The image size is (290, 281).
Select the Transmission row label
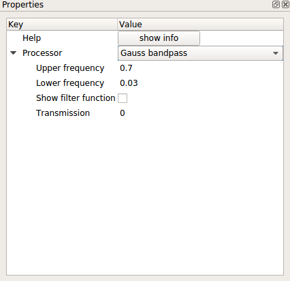(63, 113)
